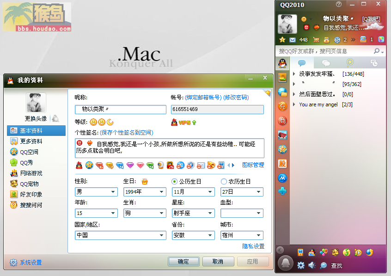
Task: Click the 修改密码 link
Action: pos(236,98)
